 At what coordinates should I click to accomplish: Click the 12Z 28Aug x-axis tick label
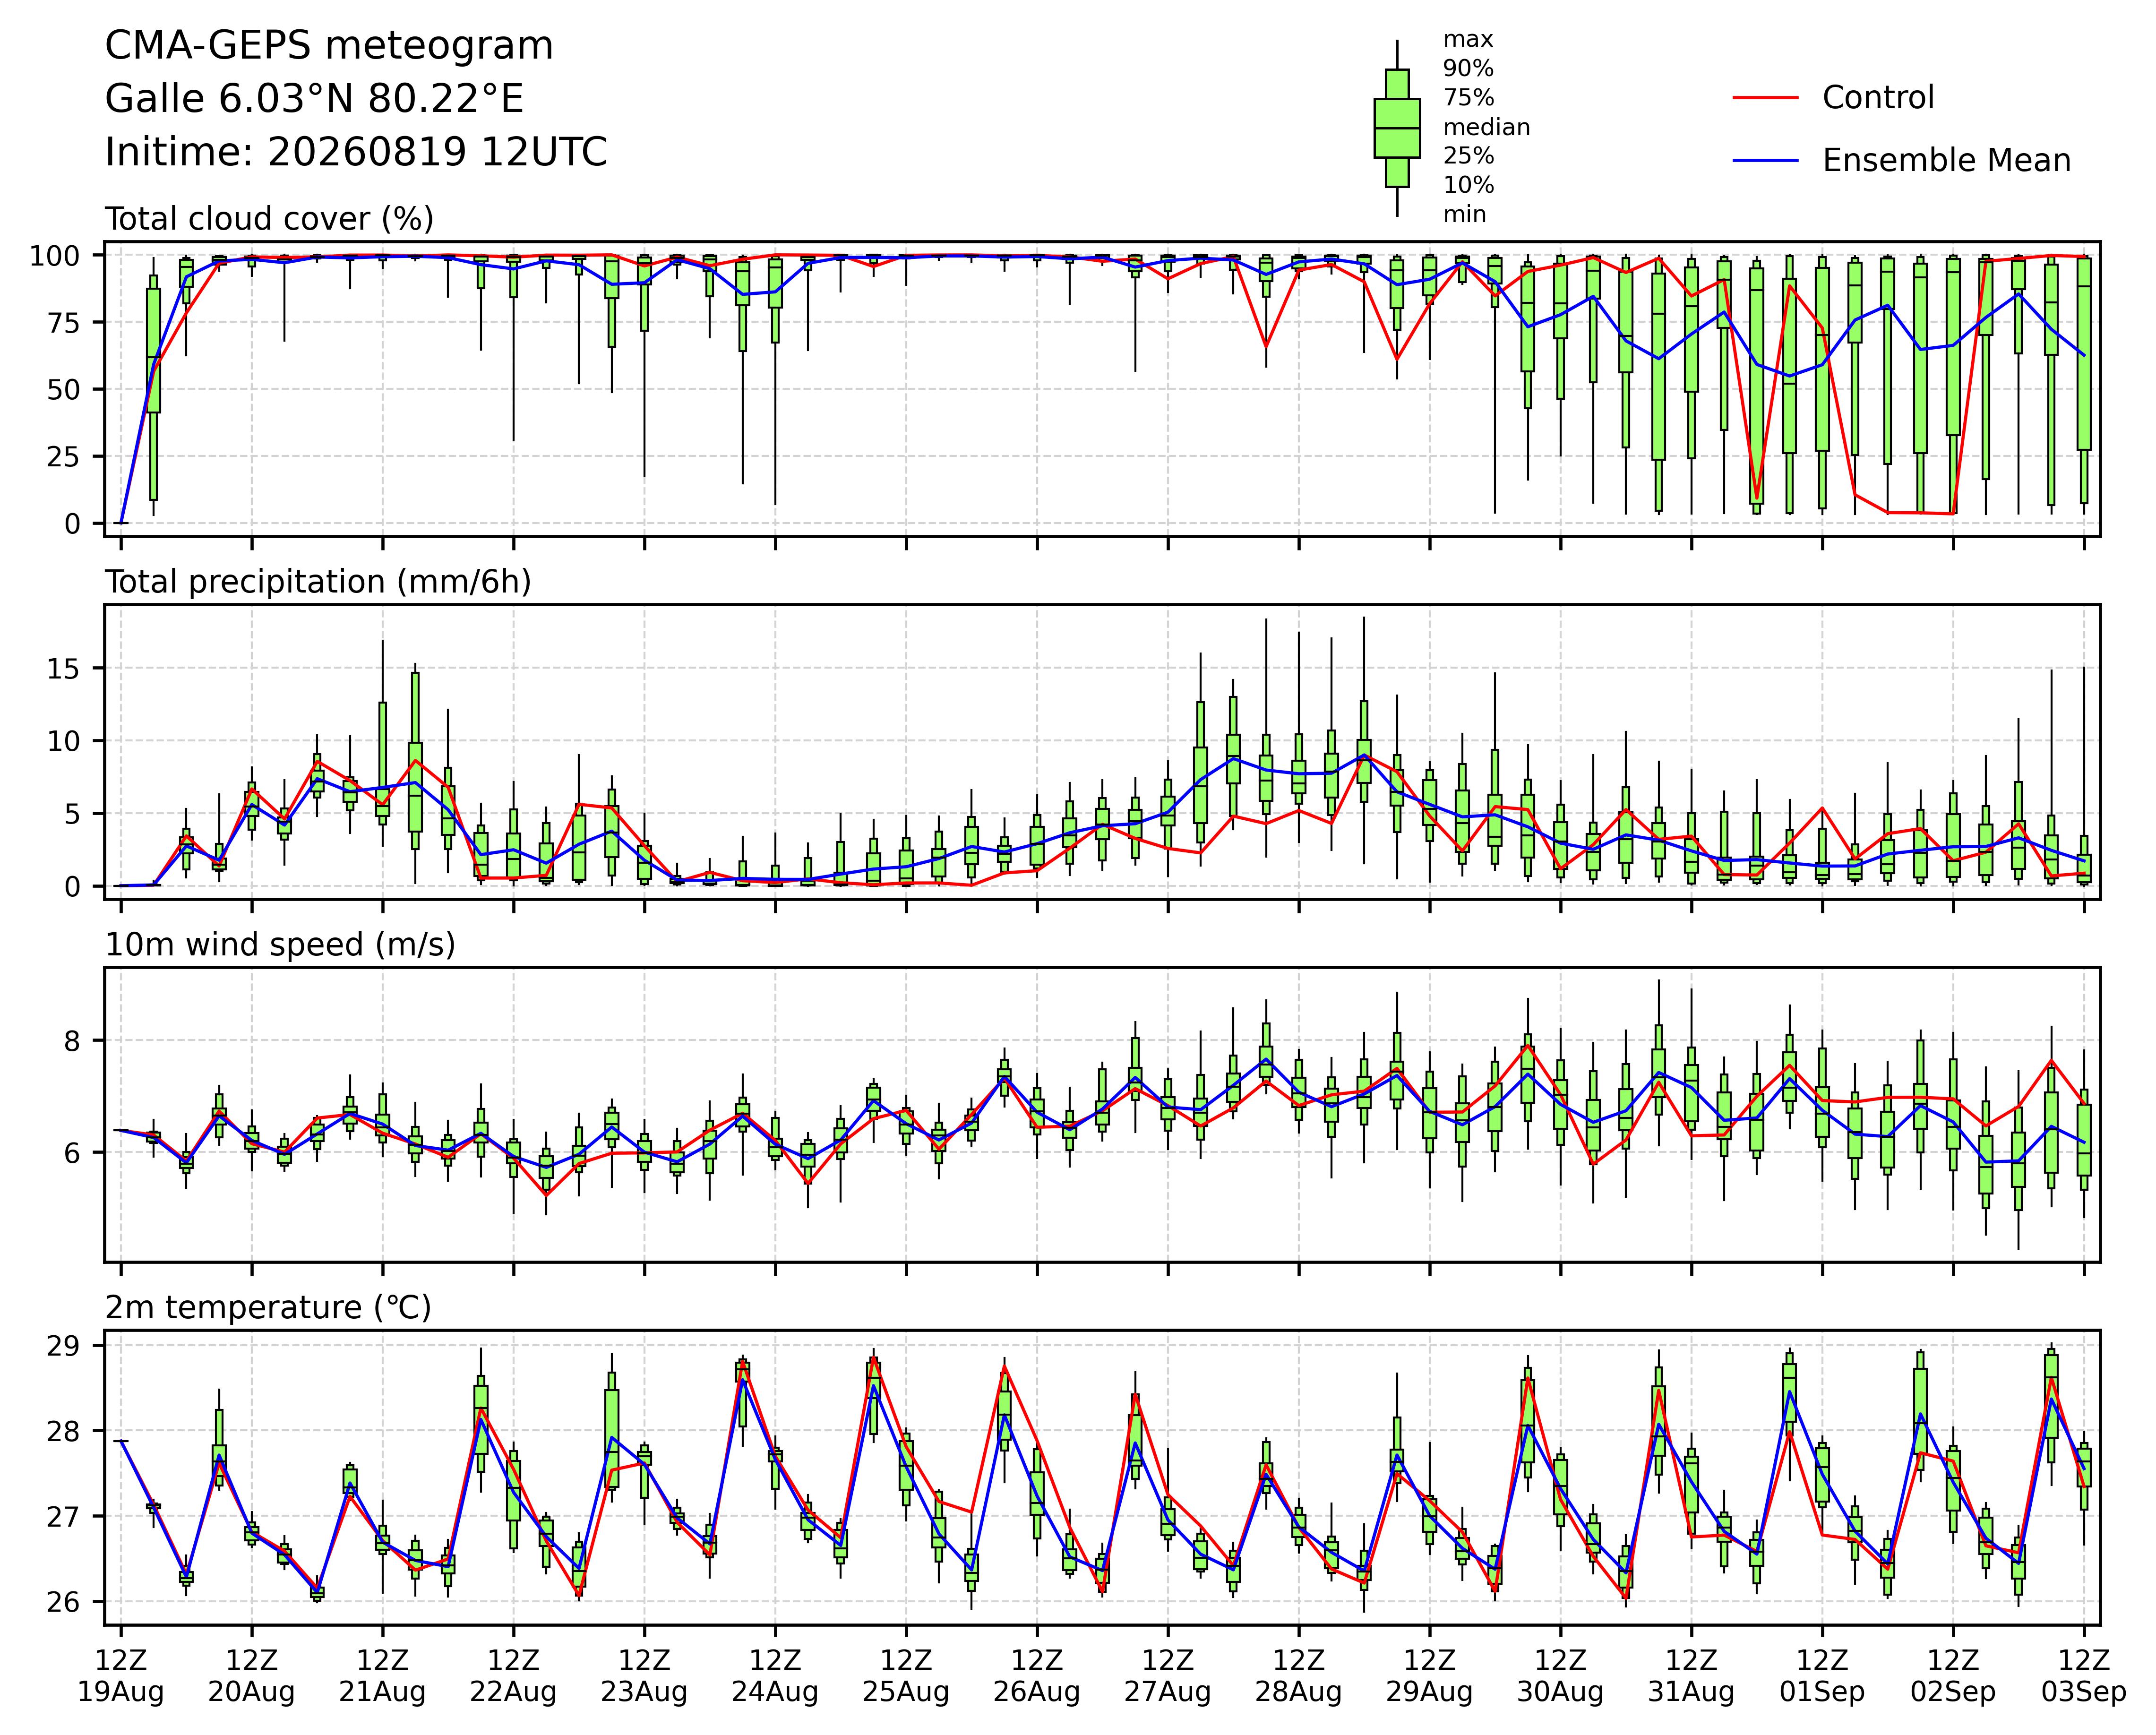tap(1299, 1676)
